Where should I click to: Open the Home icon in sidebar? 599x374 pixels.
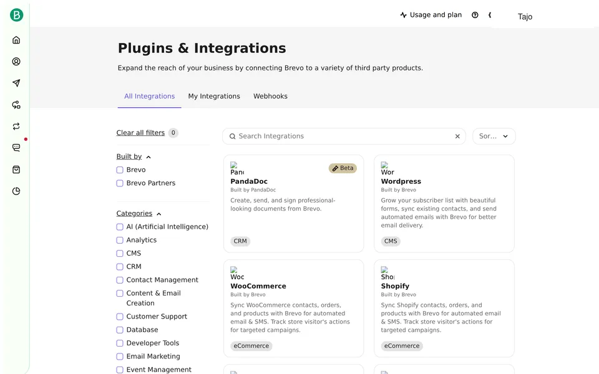(x=16, y=40)
